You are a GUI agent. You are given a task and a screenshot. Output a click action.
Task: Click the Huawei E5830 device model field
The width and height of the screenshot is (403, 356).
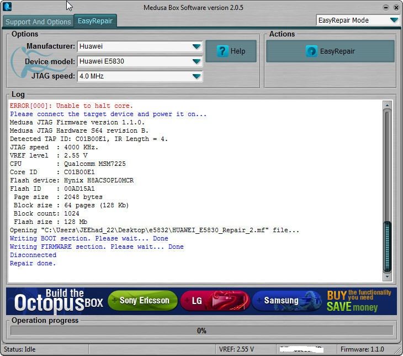coord(140,61)
